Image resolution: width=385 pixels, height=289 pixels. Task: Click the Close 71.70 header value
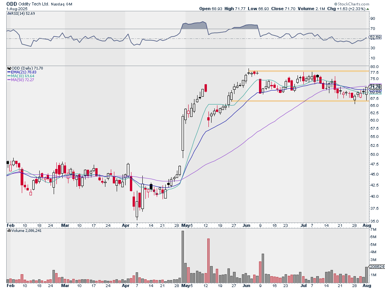pos(283,9)
